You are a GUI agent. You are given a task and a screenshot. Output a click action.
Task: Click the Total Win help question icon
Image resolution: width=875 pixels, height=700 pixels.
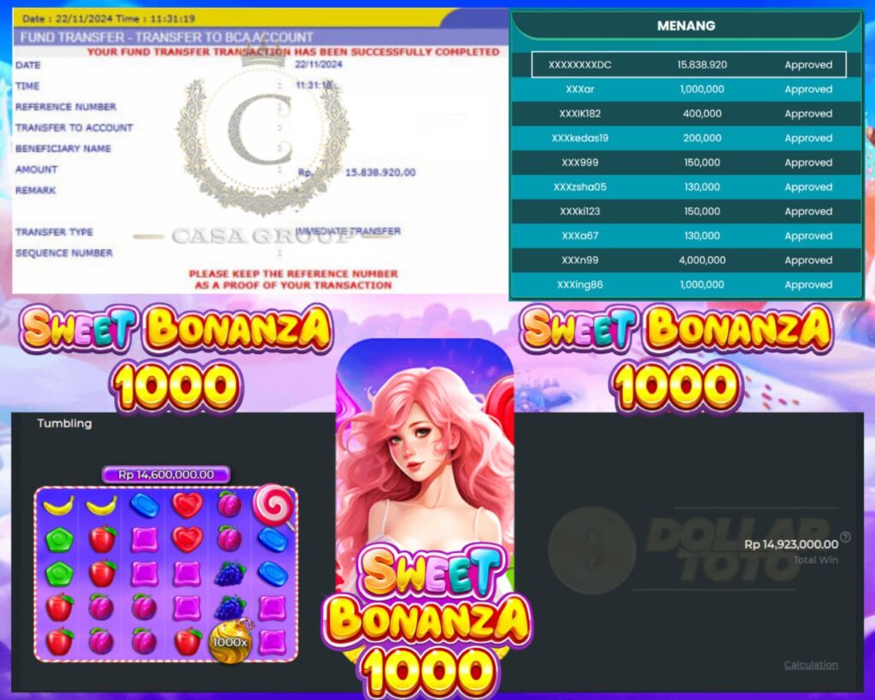845,537
